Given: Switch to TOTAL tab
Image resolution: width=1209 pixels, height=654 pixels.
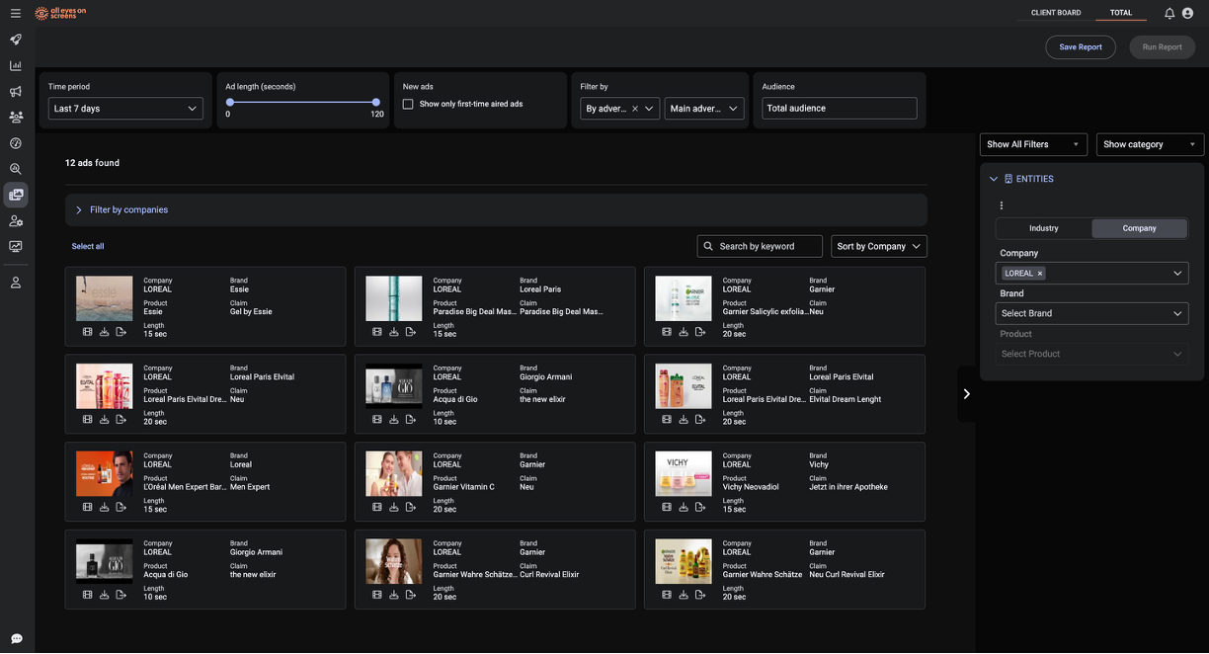Looking at the screenshot, I should tap(1121, 13).
